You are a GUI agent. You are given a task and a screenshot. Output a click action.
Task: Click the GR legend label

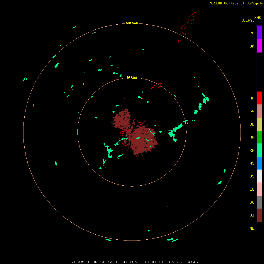coord(252,111)
